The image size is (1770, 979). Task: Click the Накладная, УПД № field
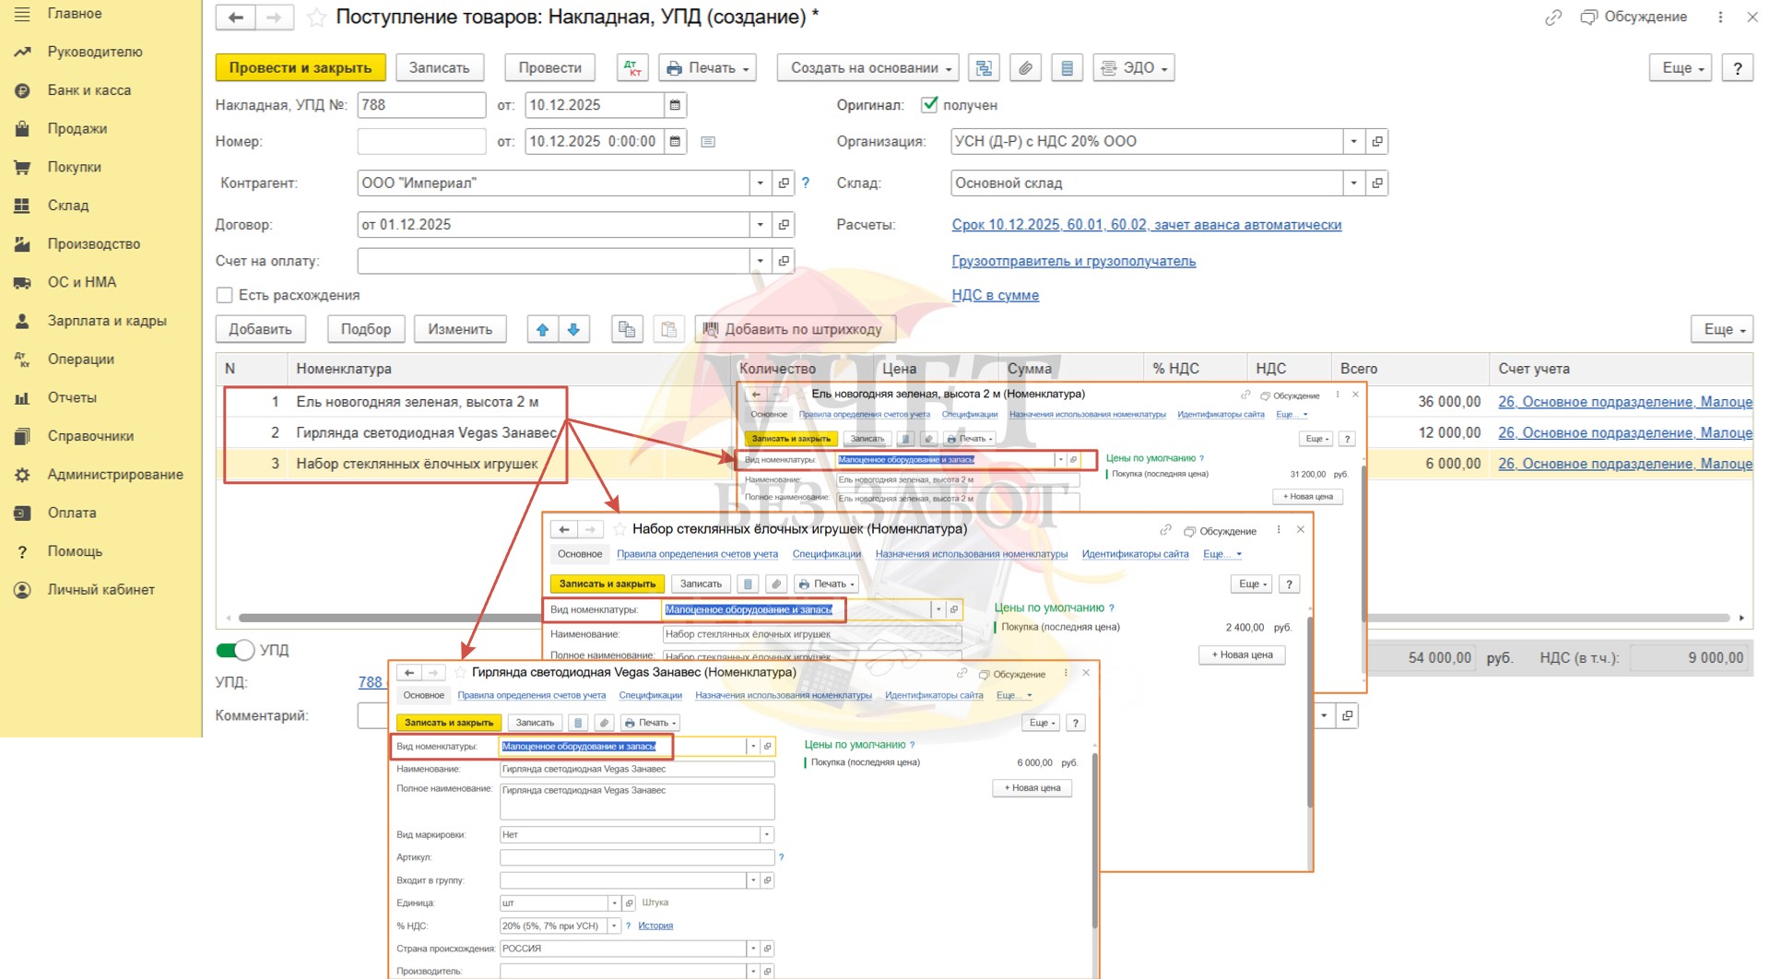point(421,105)
